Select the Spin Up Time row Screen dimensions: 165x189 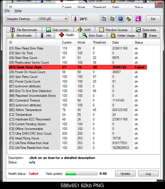[78, 53]
